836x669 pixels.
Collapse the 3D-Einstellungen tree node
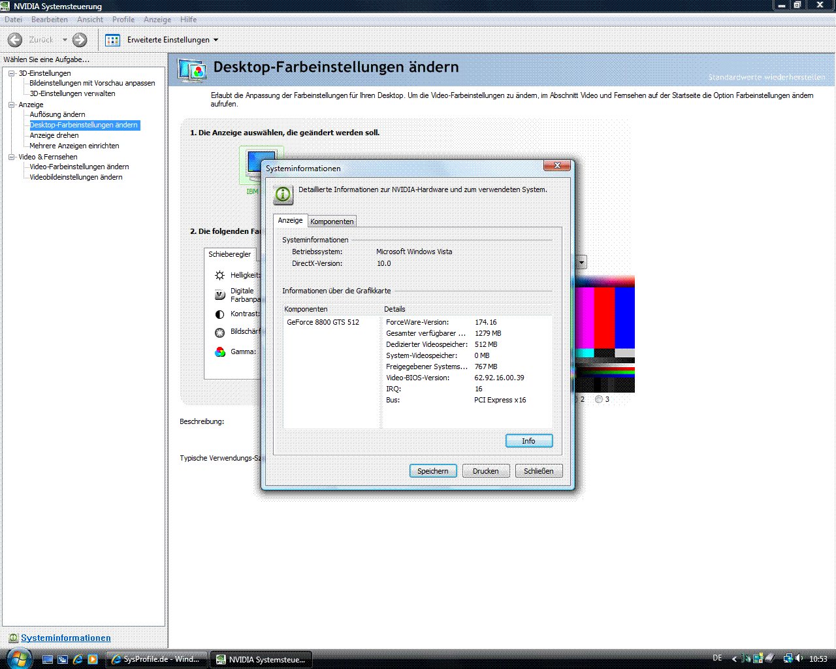point(12,73)
